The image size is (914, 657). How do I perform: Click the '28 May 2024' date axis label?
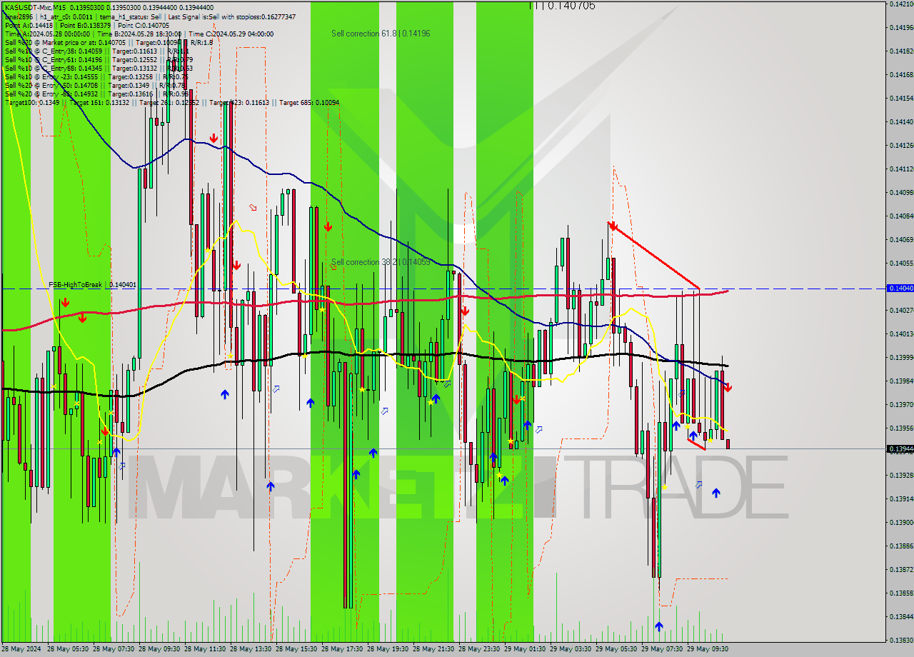(x=22, y=649)
